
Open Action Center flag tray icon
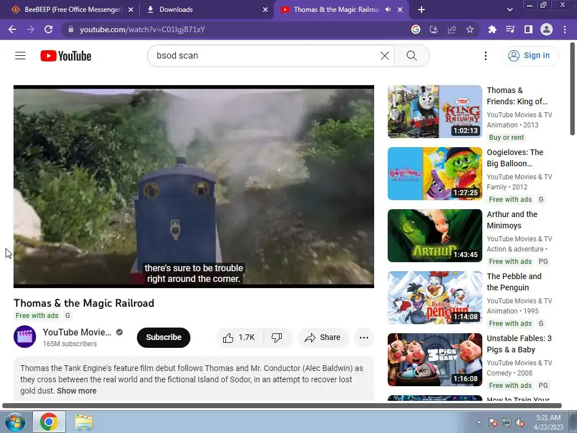coord(492,422)
